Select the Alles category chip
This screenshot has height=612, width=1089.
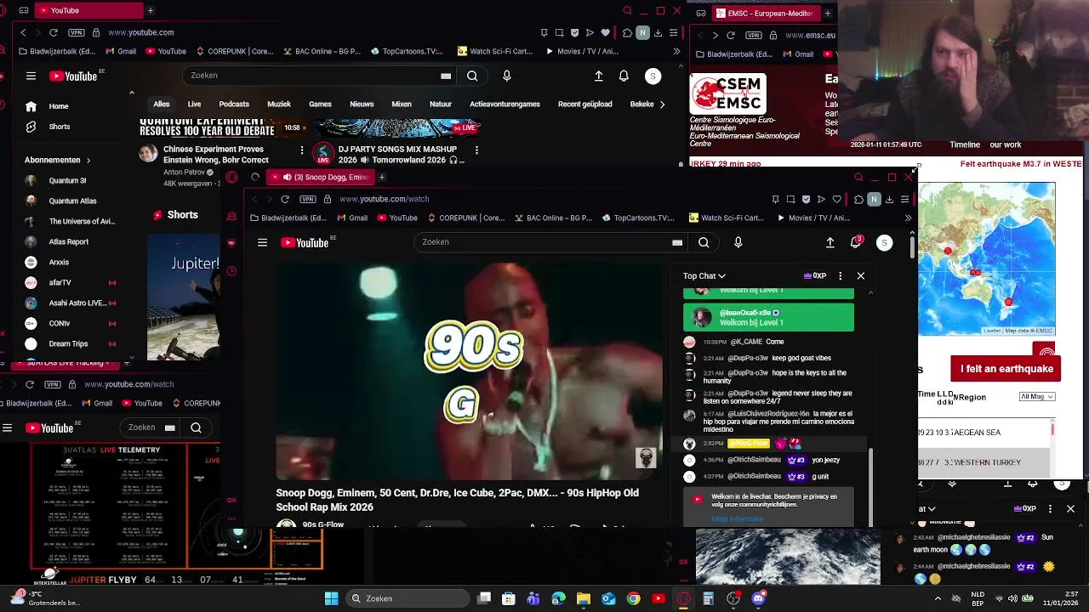[161, 104]
